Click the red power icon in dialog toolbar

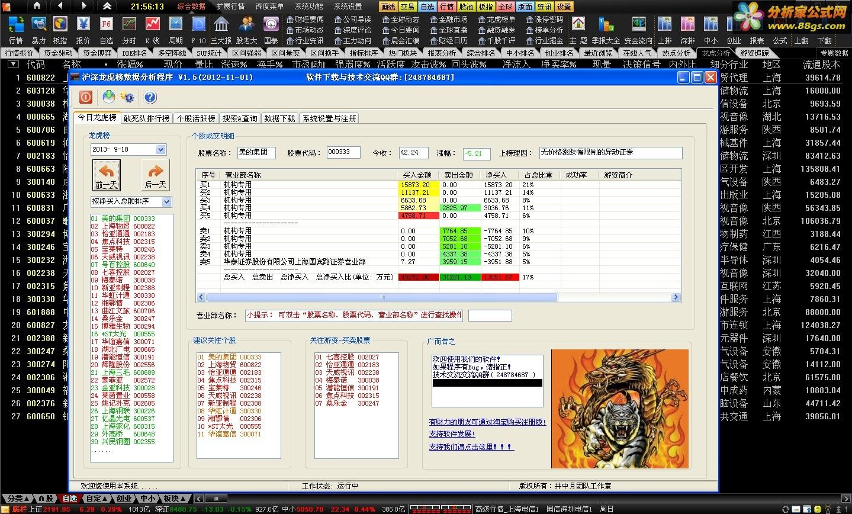(86, 97)
